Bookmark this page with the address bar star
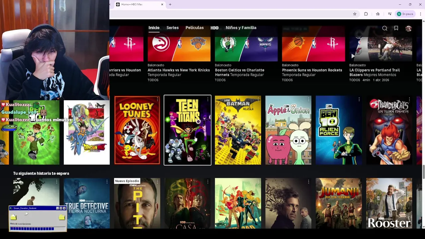Image resolution: width=425 pixels, height=239 pixels. (355, 14)
